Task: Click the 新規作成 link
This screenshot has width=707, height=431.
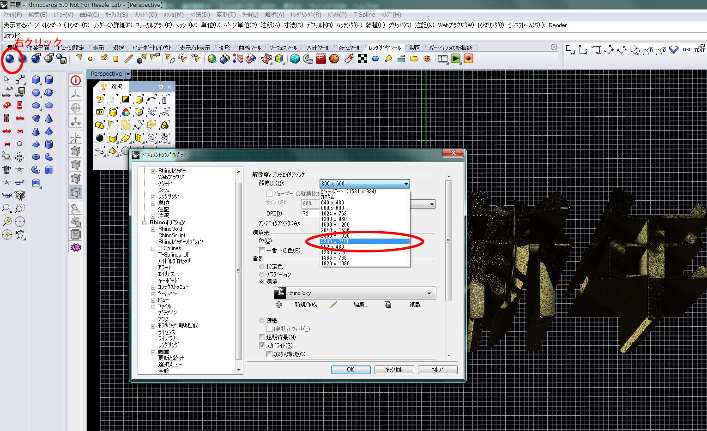Action: pos(306,305)
